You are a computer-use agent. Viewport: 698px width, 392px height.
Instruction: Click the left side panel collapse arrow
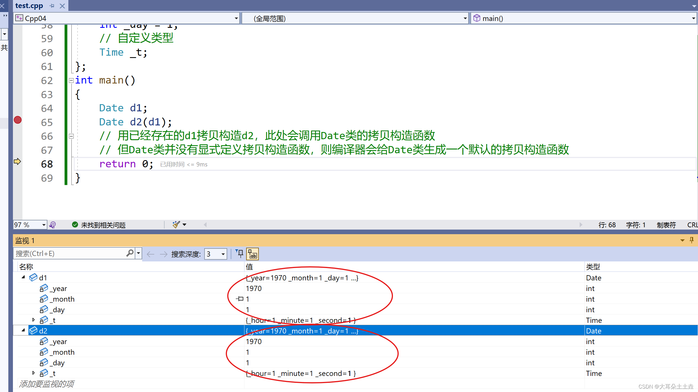coord(5,15)
